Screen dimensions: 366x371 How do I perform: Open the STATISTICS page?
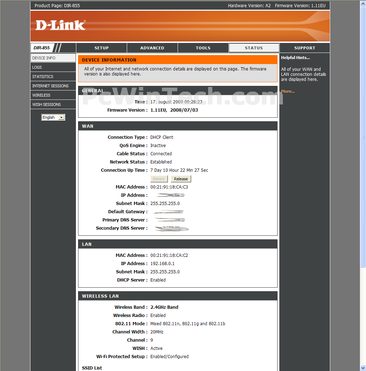(x=53, y=77)
